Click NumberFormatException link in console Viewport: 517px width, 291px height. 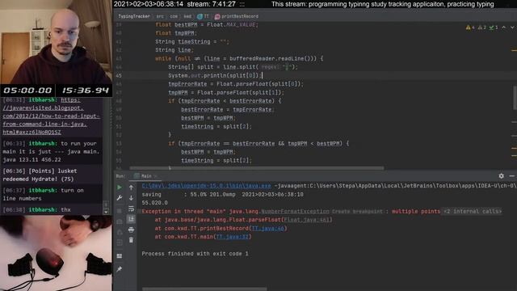(x=295, y=212)
